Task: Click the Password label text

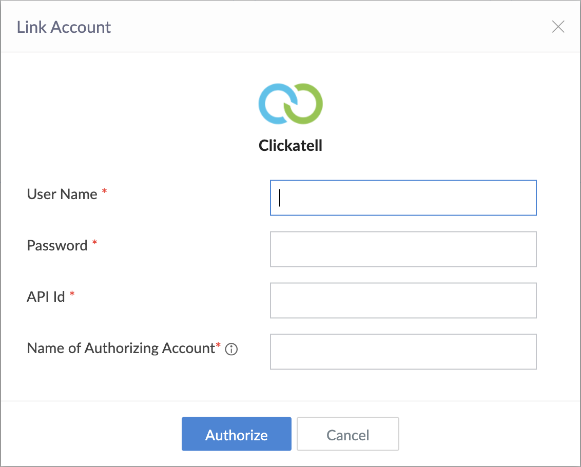Action: click(x=57, y=246)
